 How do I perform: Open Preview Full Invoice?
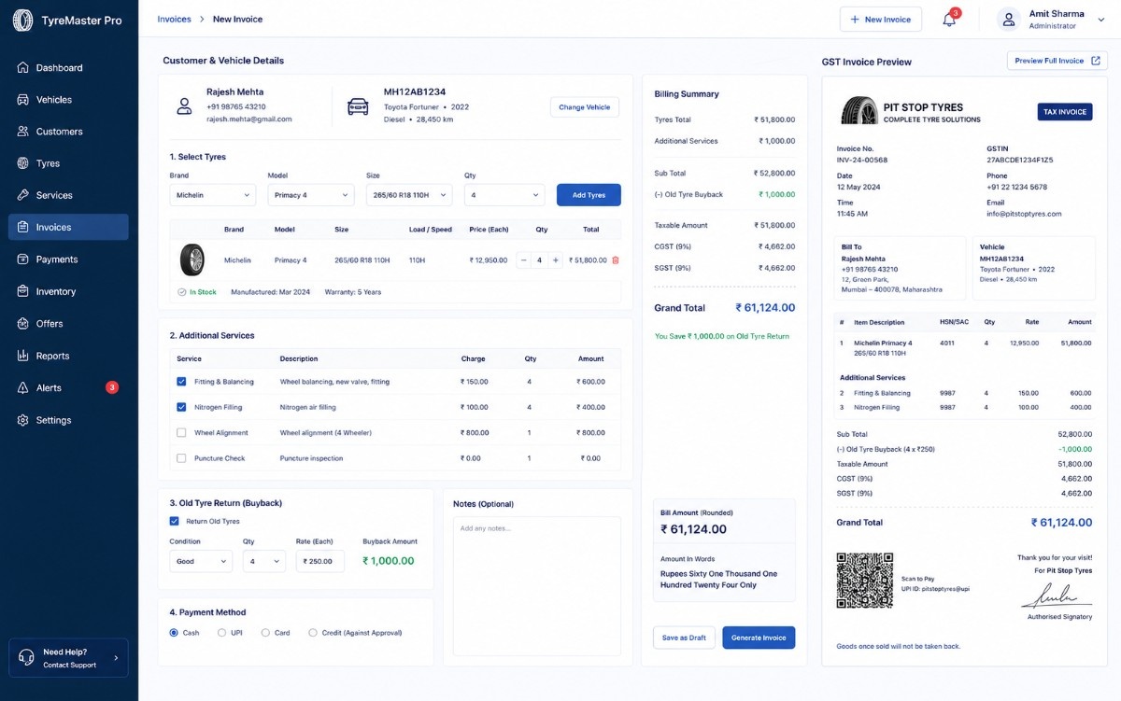coord(1057,61)
